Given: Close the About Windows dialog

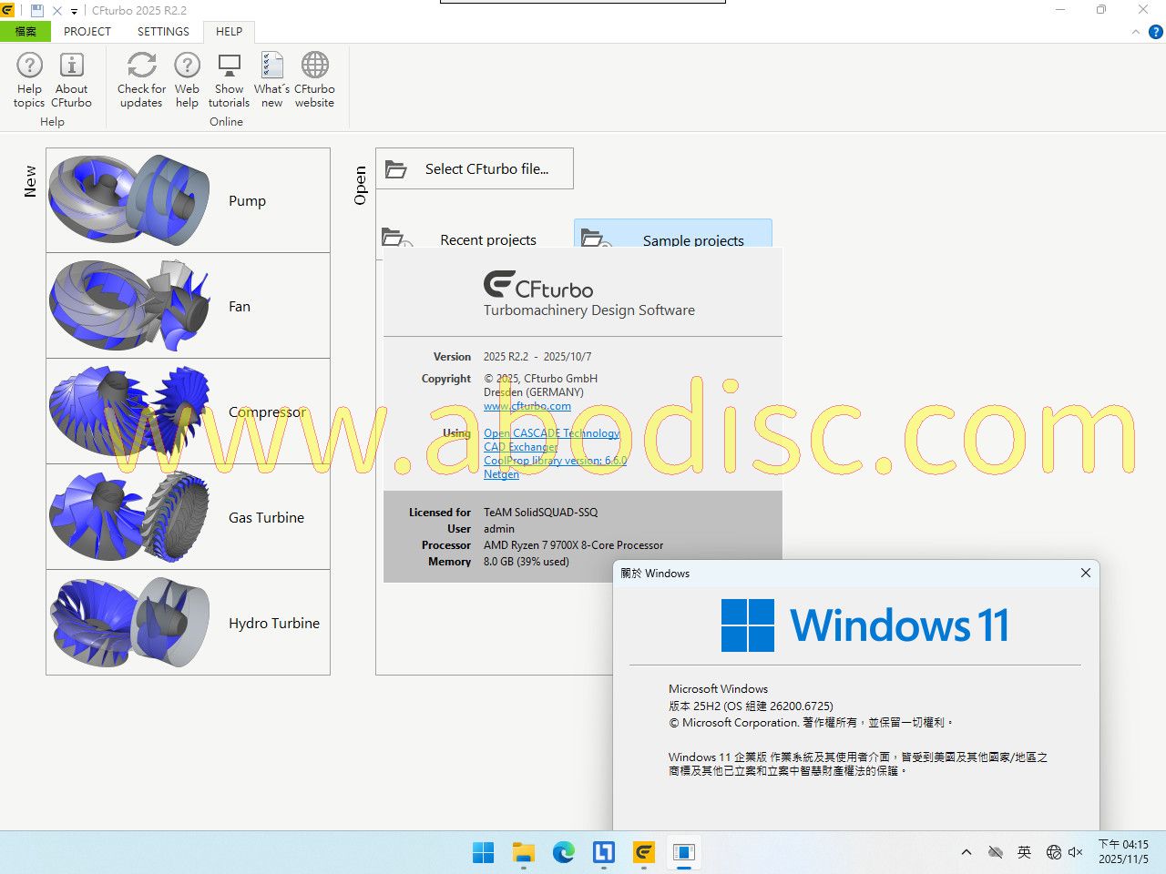Looking at the screenshot, I should (1085, 573).
